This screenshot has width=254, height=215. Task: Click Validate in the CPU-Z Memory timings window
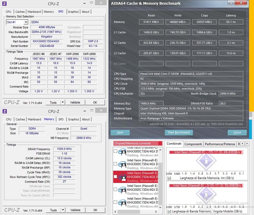[x=75, y=210]
